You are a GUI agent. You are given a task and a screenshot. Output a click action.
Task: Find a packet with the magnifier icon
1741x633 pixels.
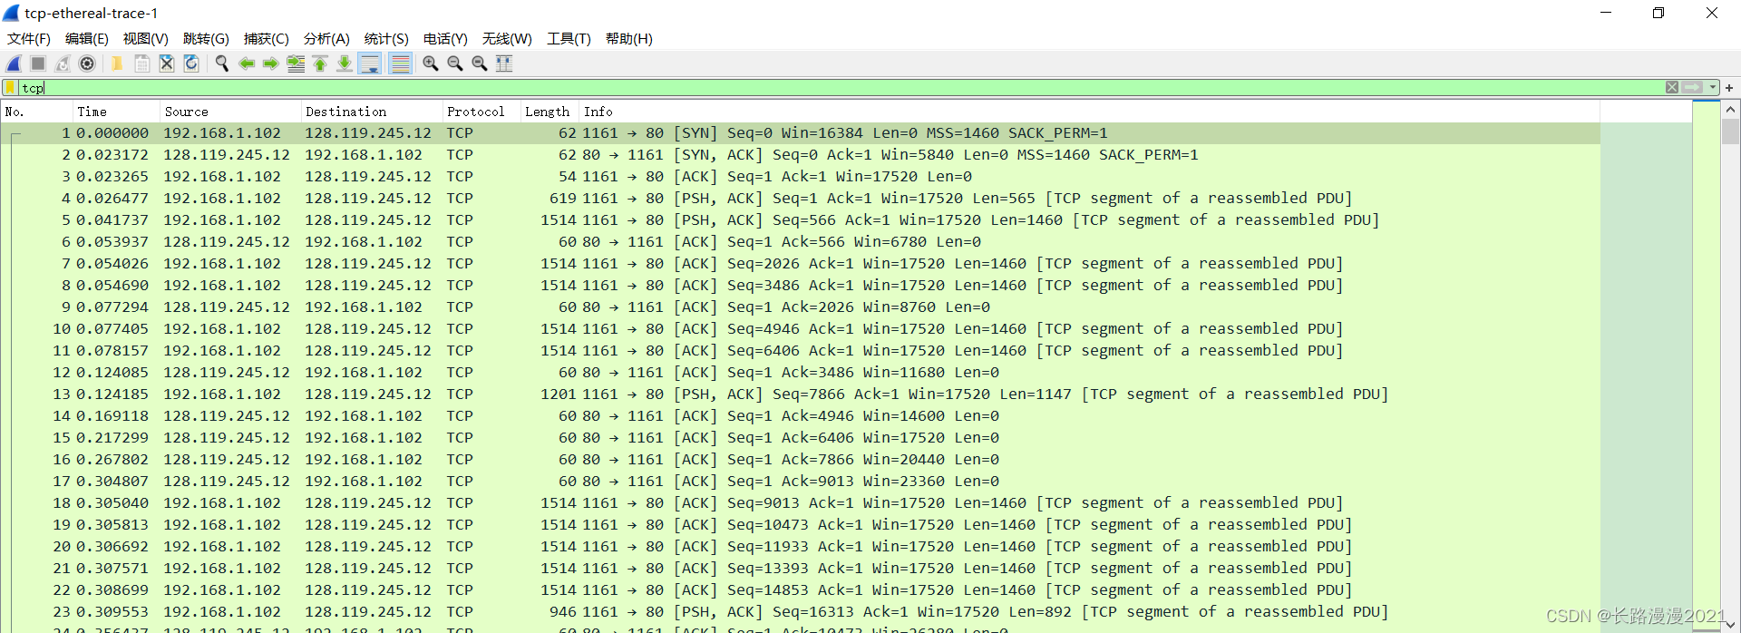[221, 63]
